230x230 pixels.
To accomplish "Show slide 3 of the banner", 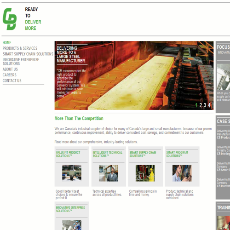I will pos(205,105).
